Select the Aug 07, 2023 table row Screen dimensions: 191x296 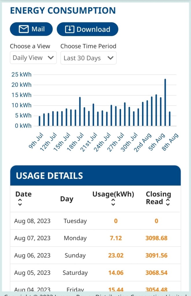point(95,238)
